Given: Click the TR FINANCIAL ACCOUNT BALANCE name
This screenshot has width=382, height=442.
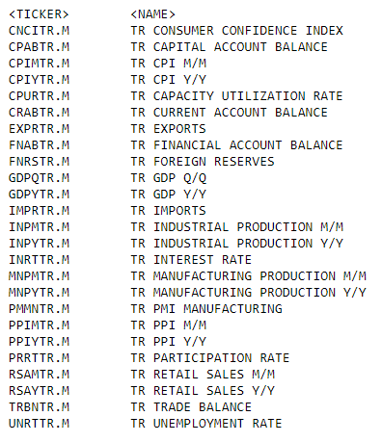Looking at the screenshot, I should pos(237,145).
